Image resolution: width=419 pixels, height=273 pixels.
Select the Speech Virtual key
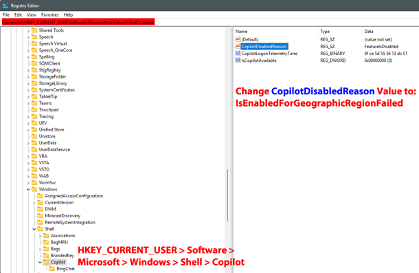(53, 43)
